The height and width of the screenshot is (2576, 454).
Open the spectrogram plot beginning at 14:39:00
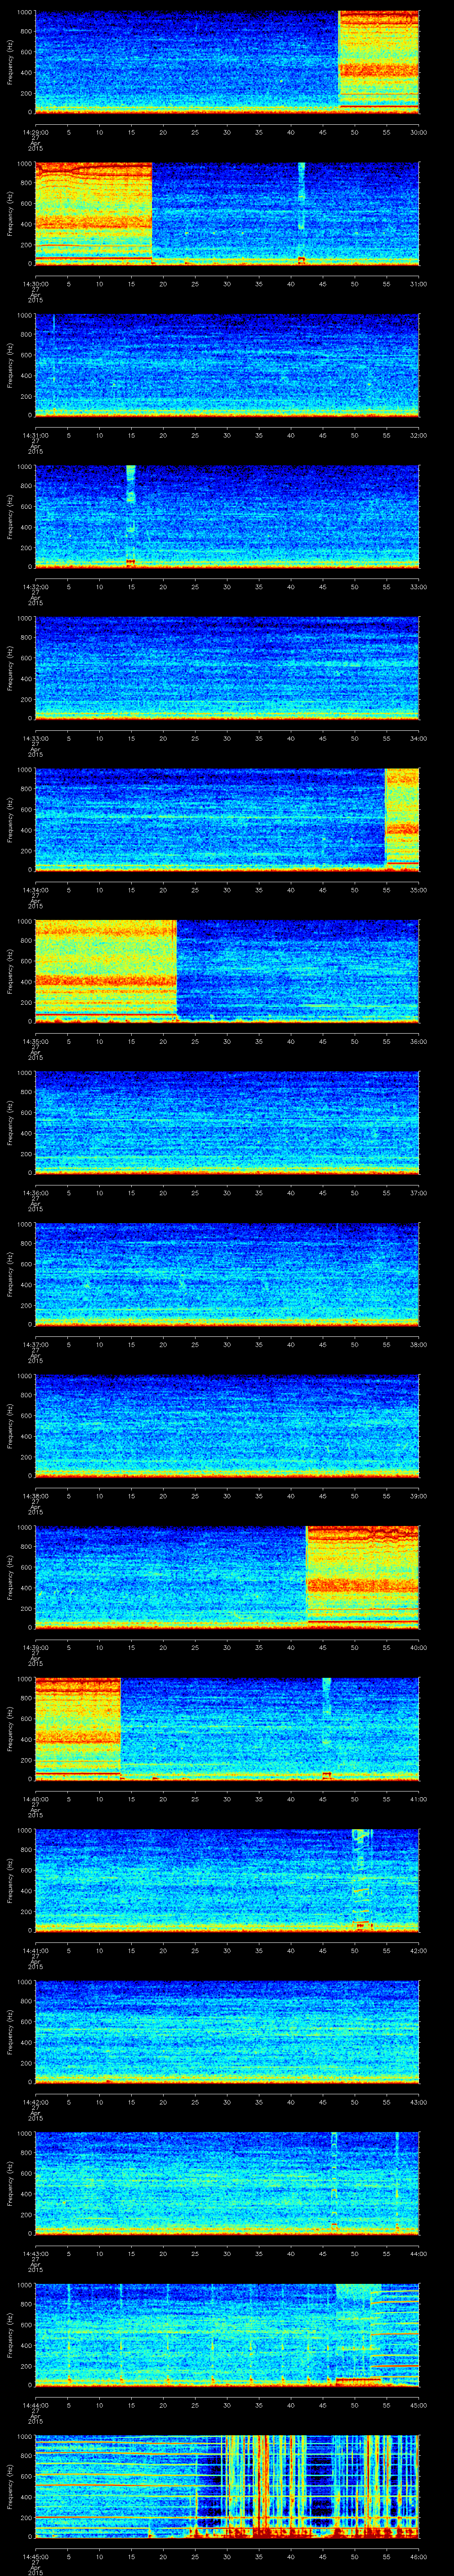pyautogui.click(x=227, y=1576)
